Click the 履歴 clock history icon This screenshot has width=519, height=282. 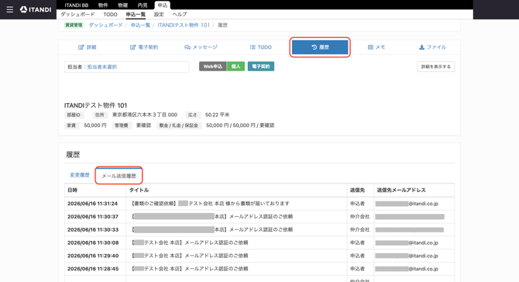tap(314, 47)
